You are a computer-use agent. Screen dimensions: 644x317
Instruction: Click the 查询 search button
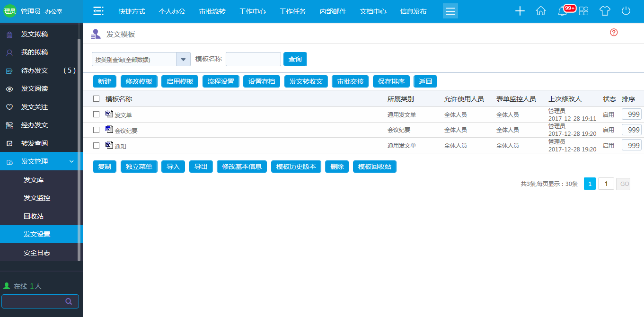[x=295, y=59]
